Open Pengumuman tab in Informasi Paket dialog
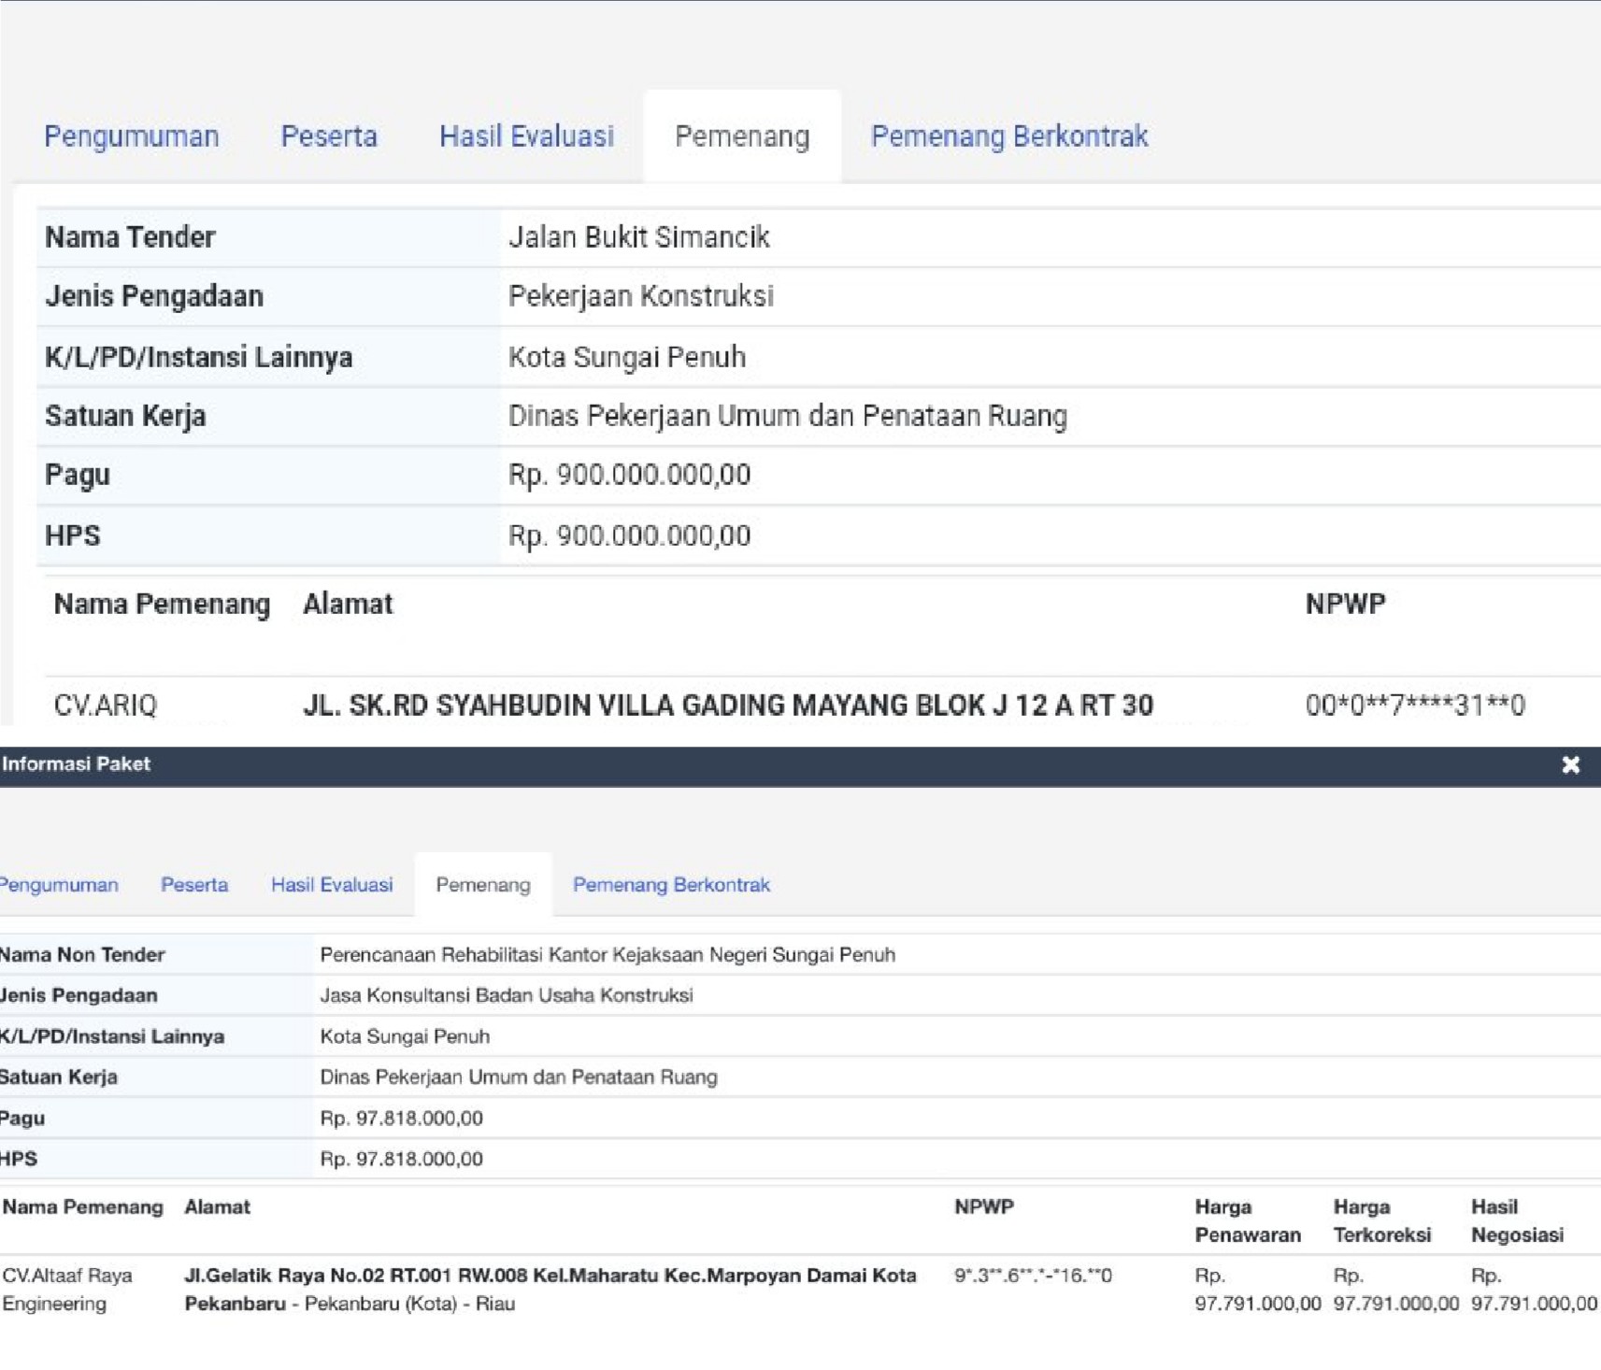This screenshot has height=1370, width=1601. tap(59, 885)
